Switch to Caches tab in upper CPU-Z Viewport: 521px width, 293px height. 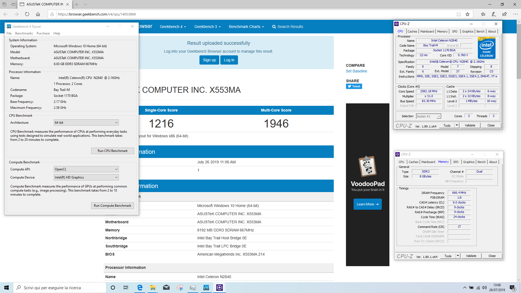tap(412, 31)
